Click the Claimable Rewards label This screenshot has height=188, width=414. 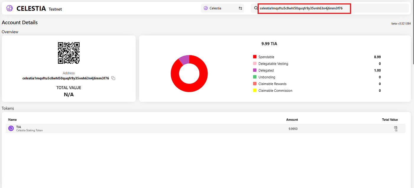click(x=272, y=84)
